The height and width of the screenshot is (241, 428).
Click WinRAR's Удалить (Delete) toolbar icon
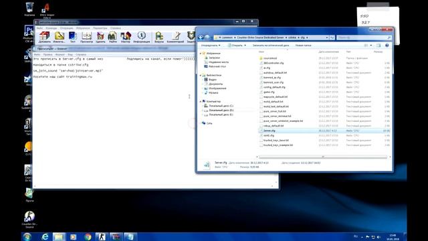point(100,37)
